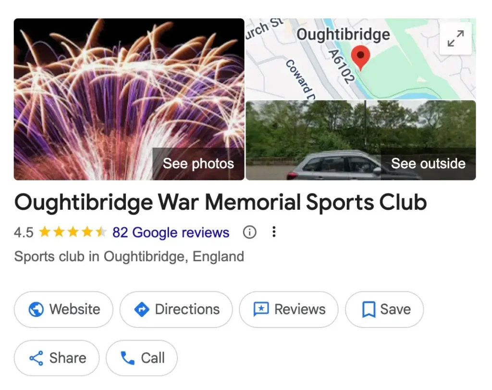Screen dimensions: 492x390
Task: Click Sports club in Oughtibridge description
Action: (x=129, y=256)
